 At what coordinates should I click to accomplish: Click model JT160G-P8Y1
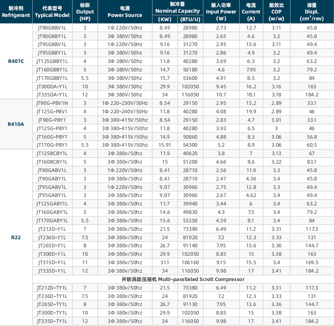pyautogui.click(x=52, y=137)
